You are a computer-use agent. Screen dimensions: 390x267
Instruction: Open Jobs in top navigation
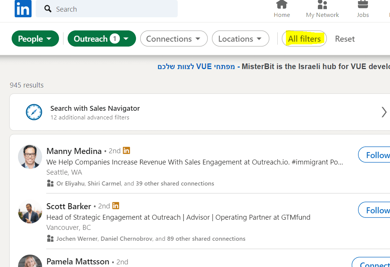[x=363, y=9]
